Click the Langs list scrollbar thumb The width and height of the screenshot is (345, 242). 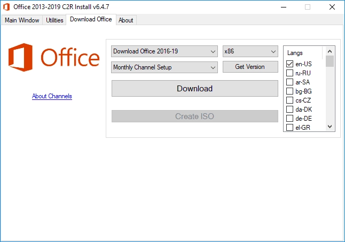330,61
